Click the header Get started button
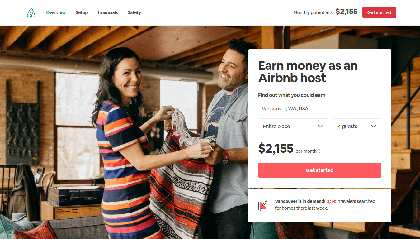420x239 pixels. pyautogui.click(x=379, y=12)
